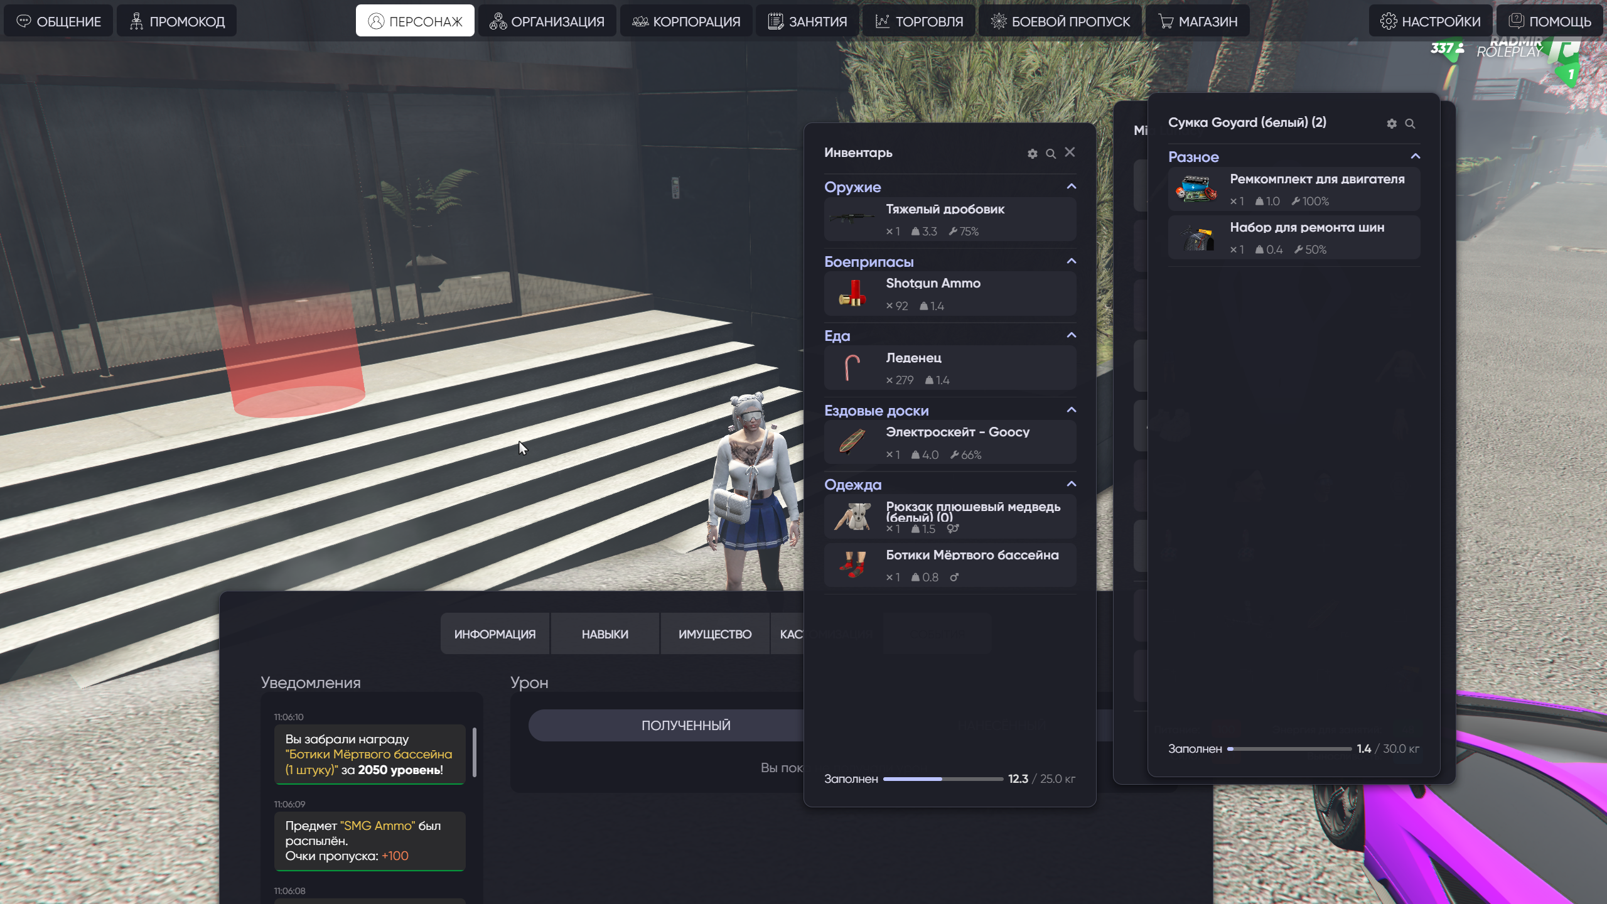Switch to the Навыки tab
This screenshot has width=1607, height=904.
pos(605,634)
